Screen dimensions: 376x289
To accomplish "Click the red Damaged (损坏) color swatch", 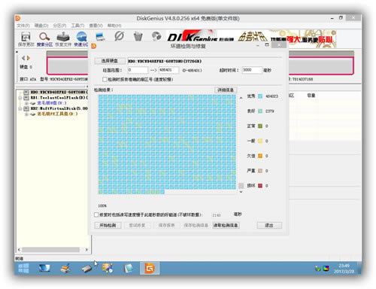I will tap(260, 186).
